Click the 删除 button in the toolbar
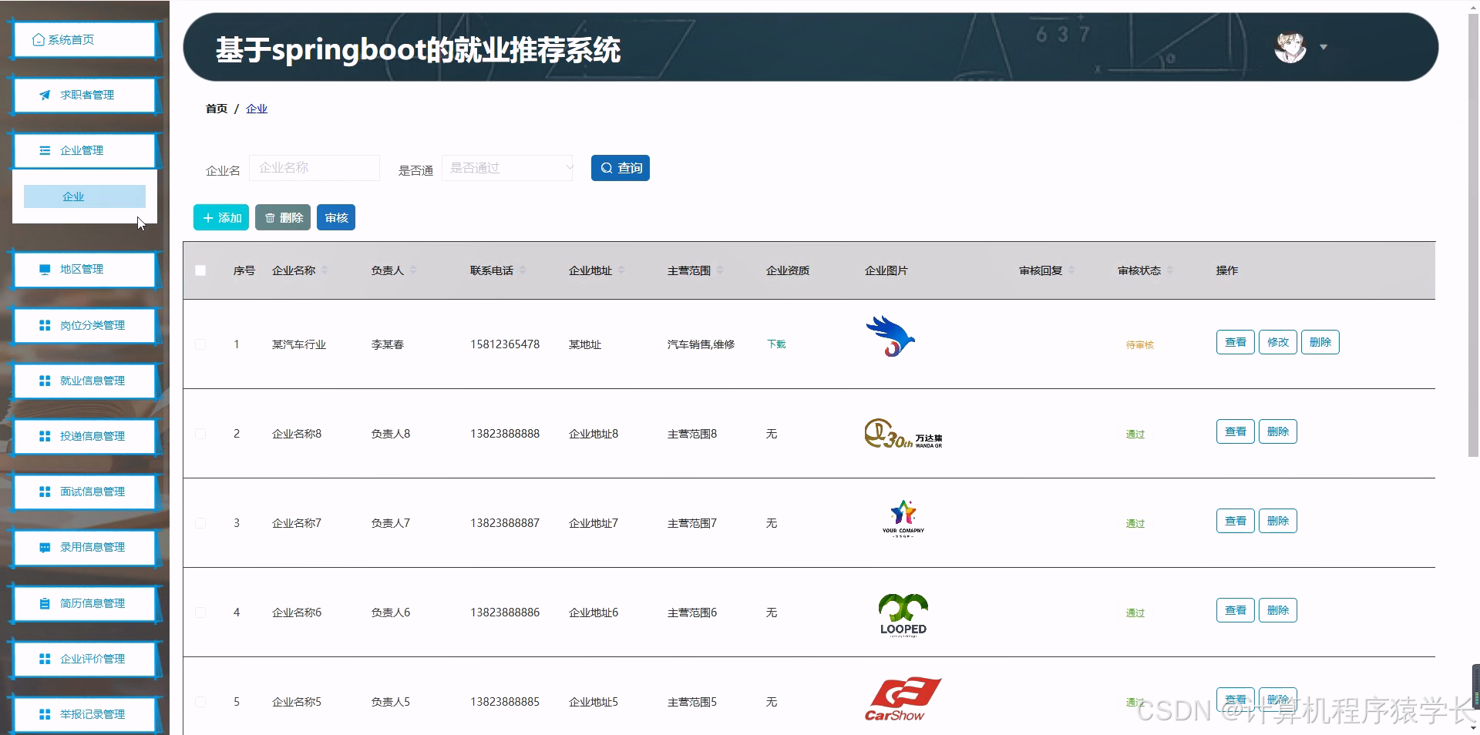This screenshot has width=1480, height=735. 283,217
